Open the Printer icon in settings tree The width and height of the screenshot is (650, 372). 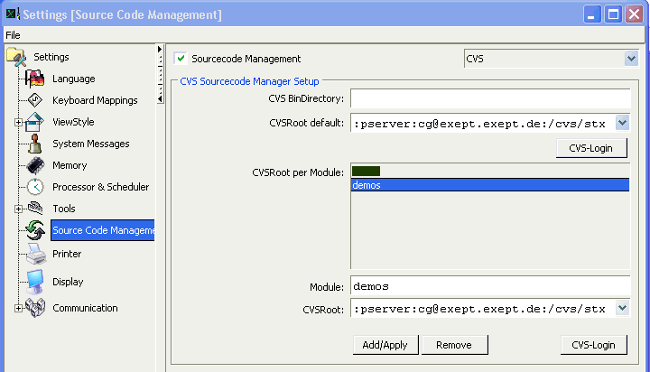(x=36, y=254)
